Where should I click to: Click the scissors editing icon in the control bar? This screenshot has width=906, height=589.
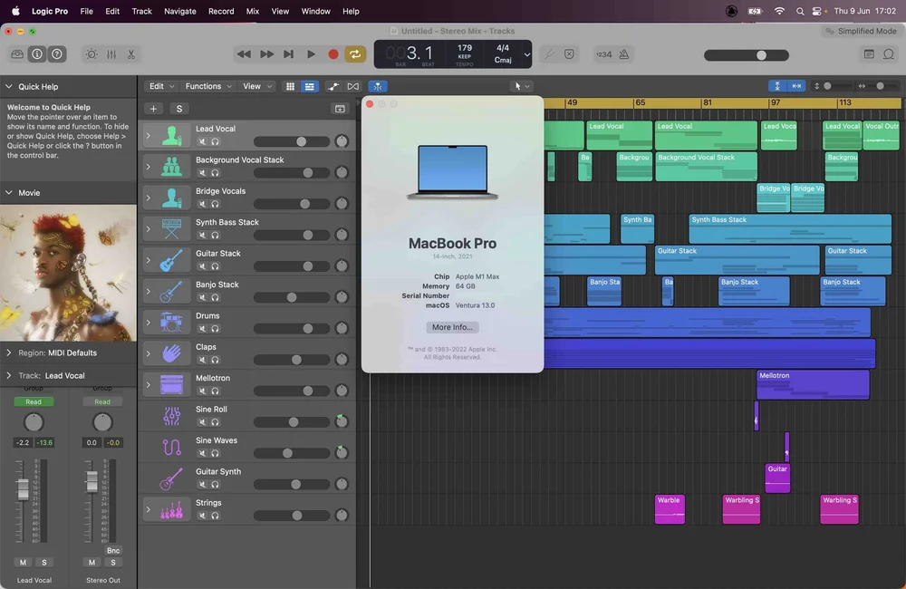tap(130, 53)
